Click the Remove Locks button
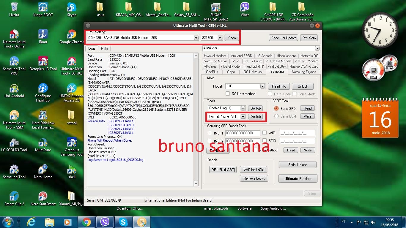The width and height of the screenshot is (406, 228). (x=254, y=178)
